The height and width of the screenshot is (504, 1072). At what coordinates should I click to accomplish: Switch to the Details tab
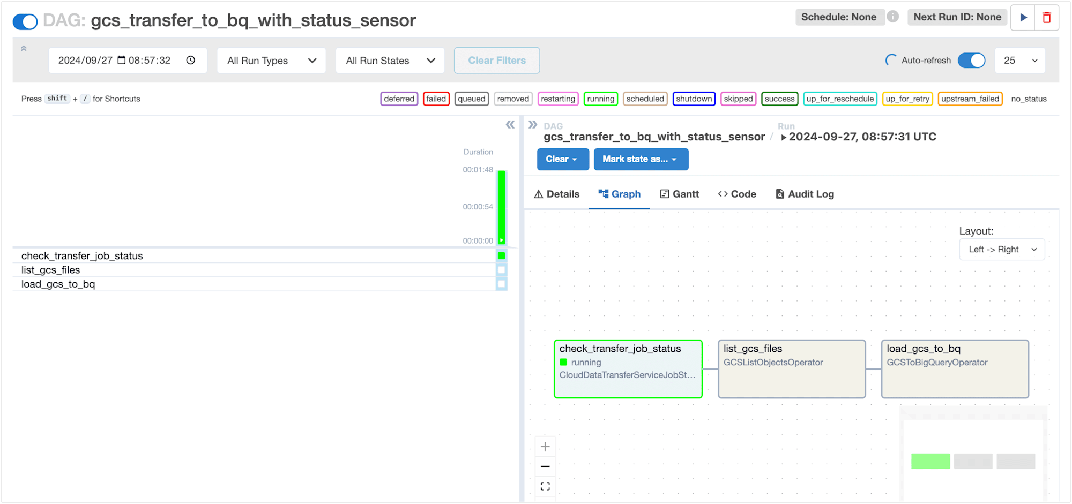click(x=557, y=194)
